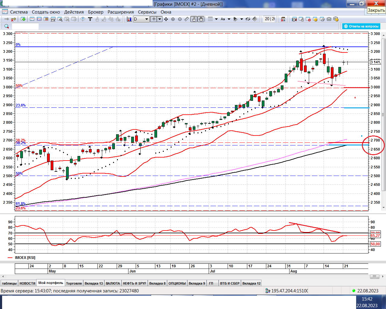Image resolution: width=386 pixels, height=309 pixels.
Task: Switch to the Вкладка 12 tab
Action: point(252,283)
